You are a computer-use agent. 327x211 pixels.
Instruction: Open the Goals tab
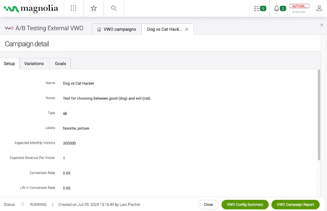60,64
